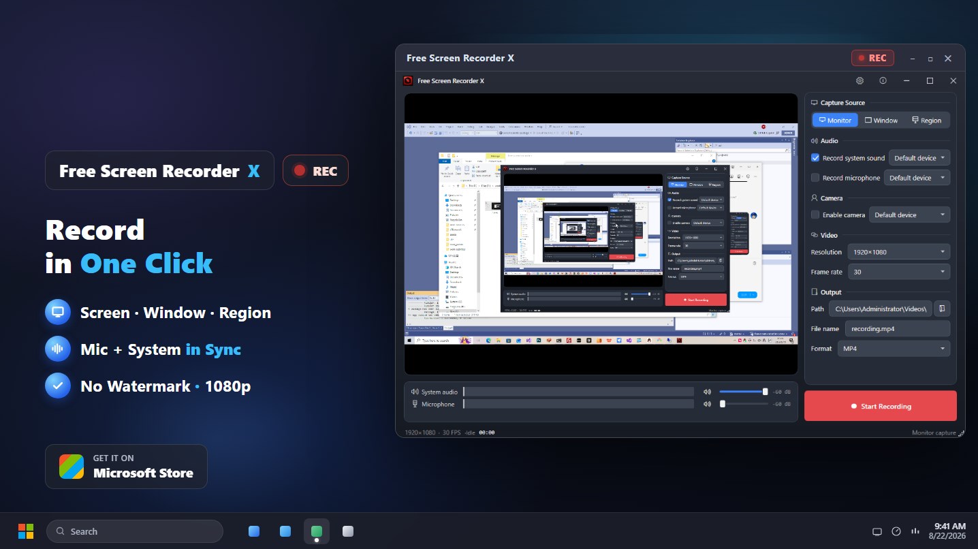
Task: Click the green app icon on the taskbar
Action: click(x=317, y=531)
